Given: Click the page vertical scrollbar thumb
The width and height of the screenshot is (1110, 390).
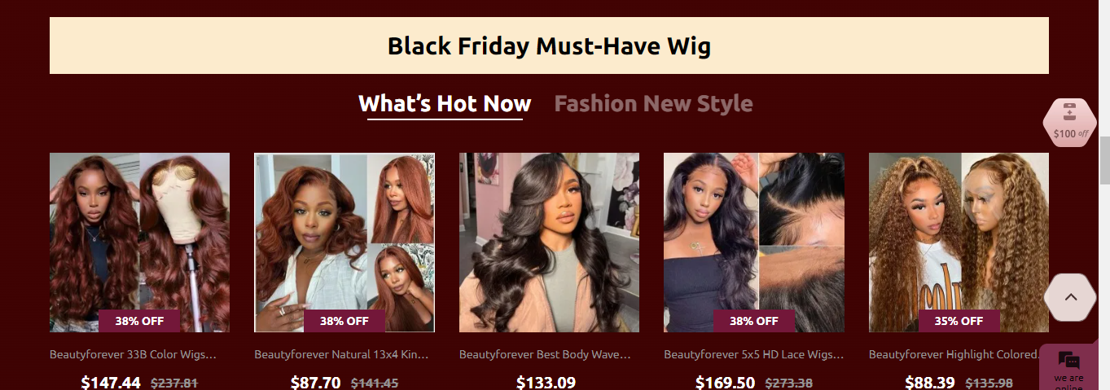Looking at the screenshot, I should (1104, 161).
